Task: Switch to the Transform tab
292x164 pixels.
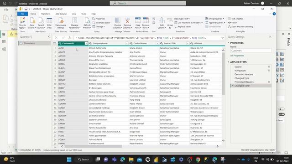Action: (46, 14)
